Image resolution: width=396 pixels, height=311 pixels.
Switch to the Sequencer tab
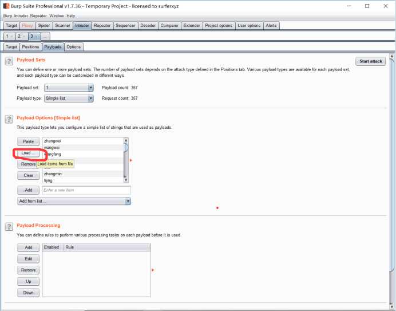click(125, 26)
